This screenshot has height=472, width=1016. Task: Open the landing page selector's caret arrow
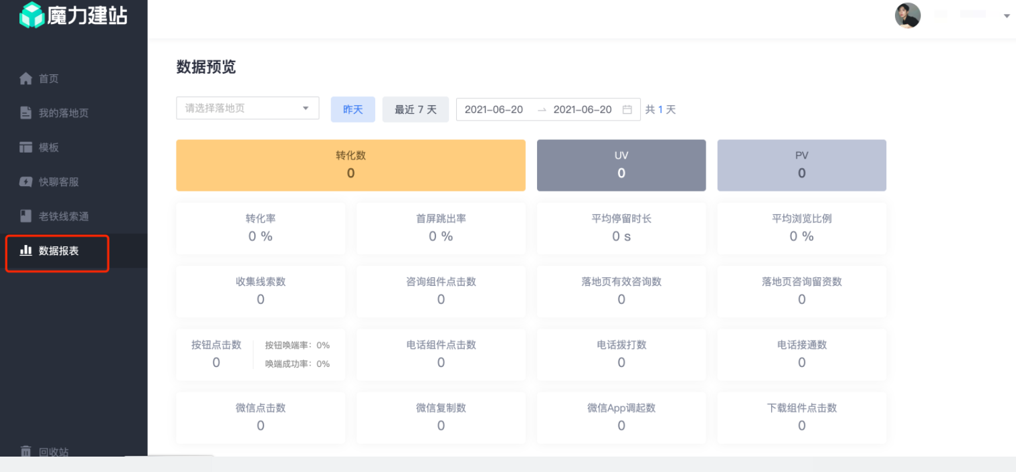point(306,108)
